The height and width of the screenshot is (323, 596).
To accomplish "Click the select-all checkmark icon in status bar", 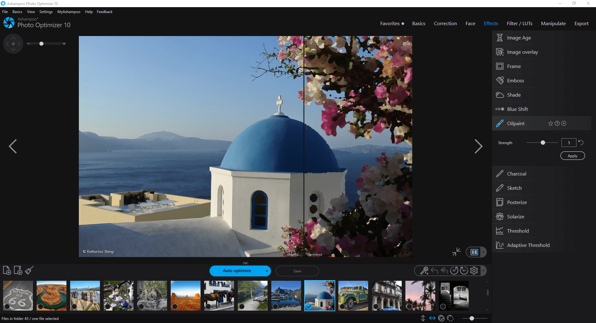I will click(441, 318).
